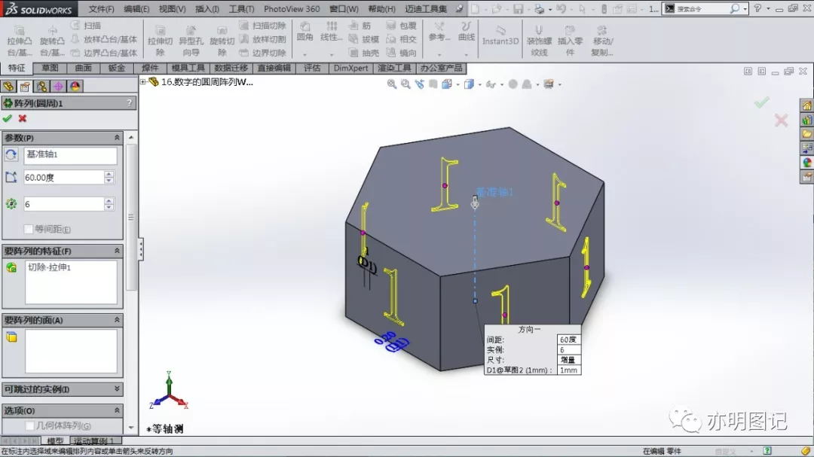
Task: Open the 编辑(E) menu
Action: pyautogui.click(x=136, y=9)
